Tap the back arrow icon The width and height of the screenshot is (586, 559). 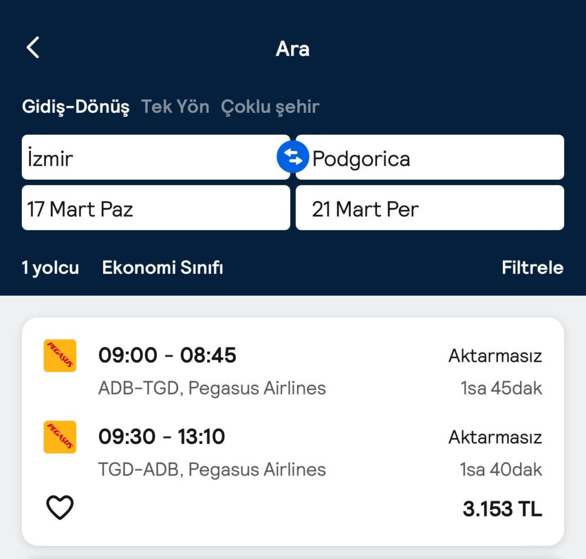(x=33, y=48)
